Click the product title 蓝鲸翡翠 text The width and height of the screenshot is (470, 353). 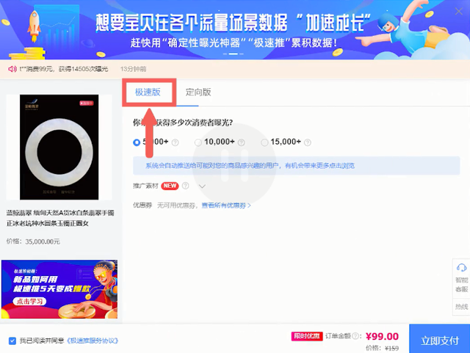point(60,218)
